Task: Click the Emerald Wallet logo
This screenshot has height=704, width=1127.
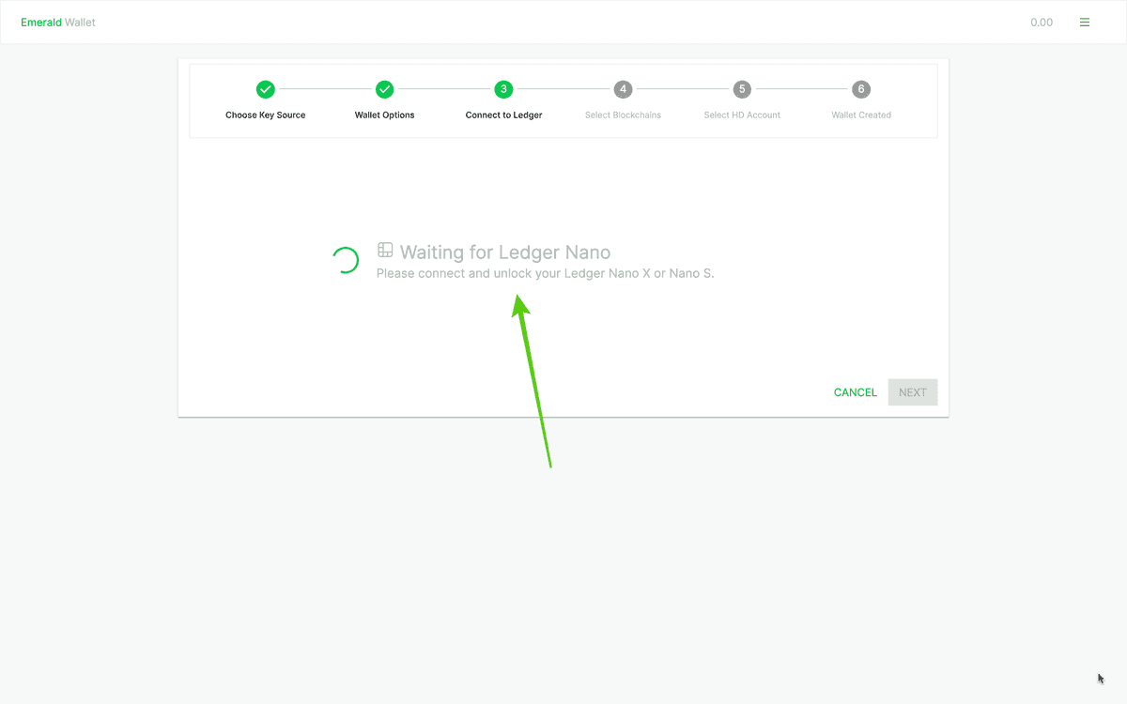Action: click(x=58, y=22)
